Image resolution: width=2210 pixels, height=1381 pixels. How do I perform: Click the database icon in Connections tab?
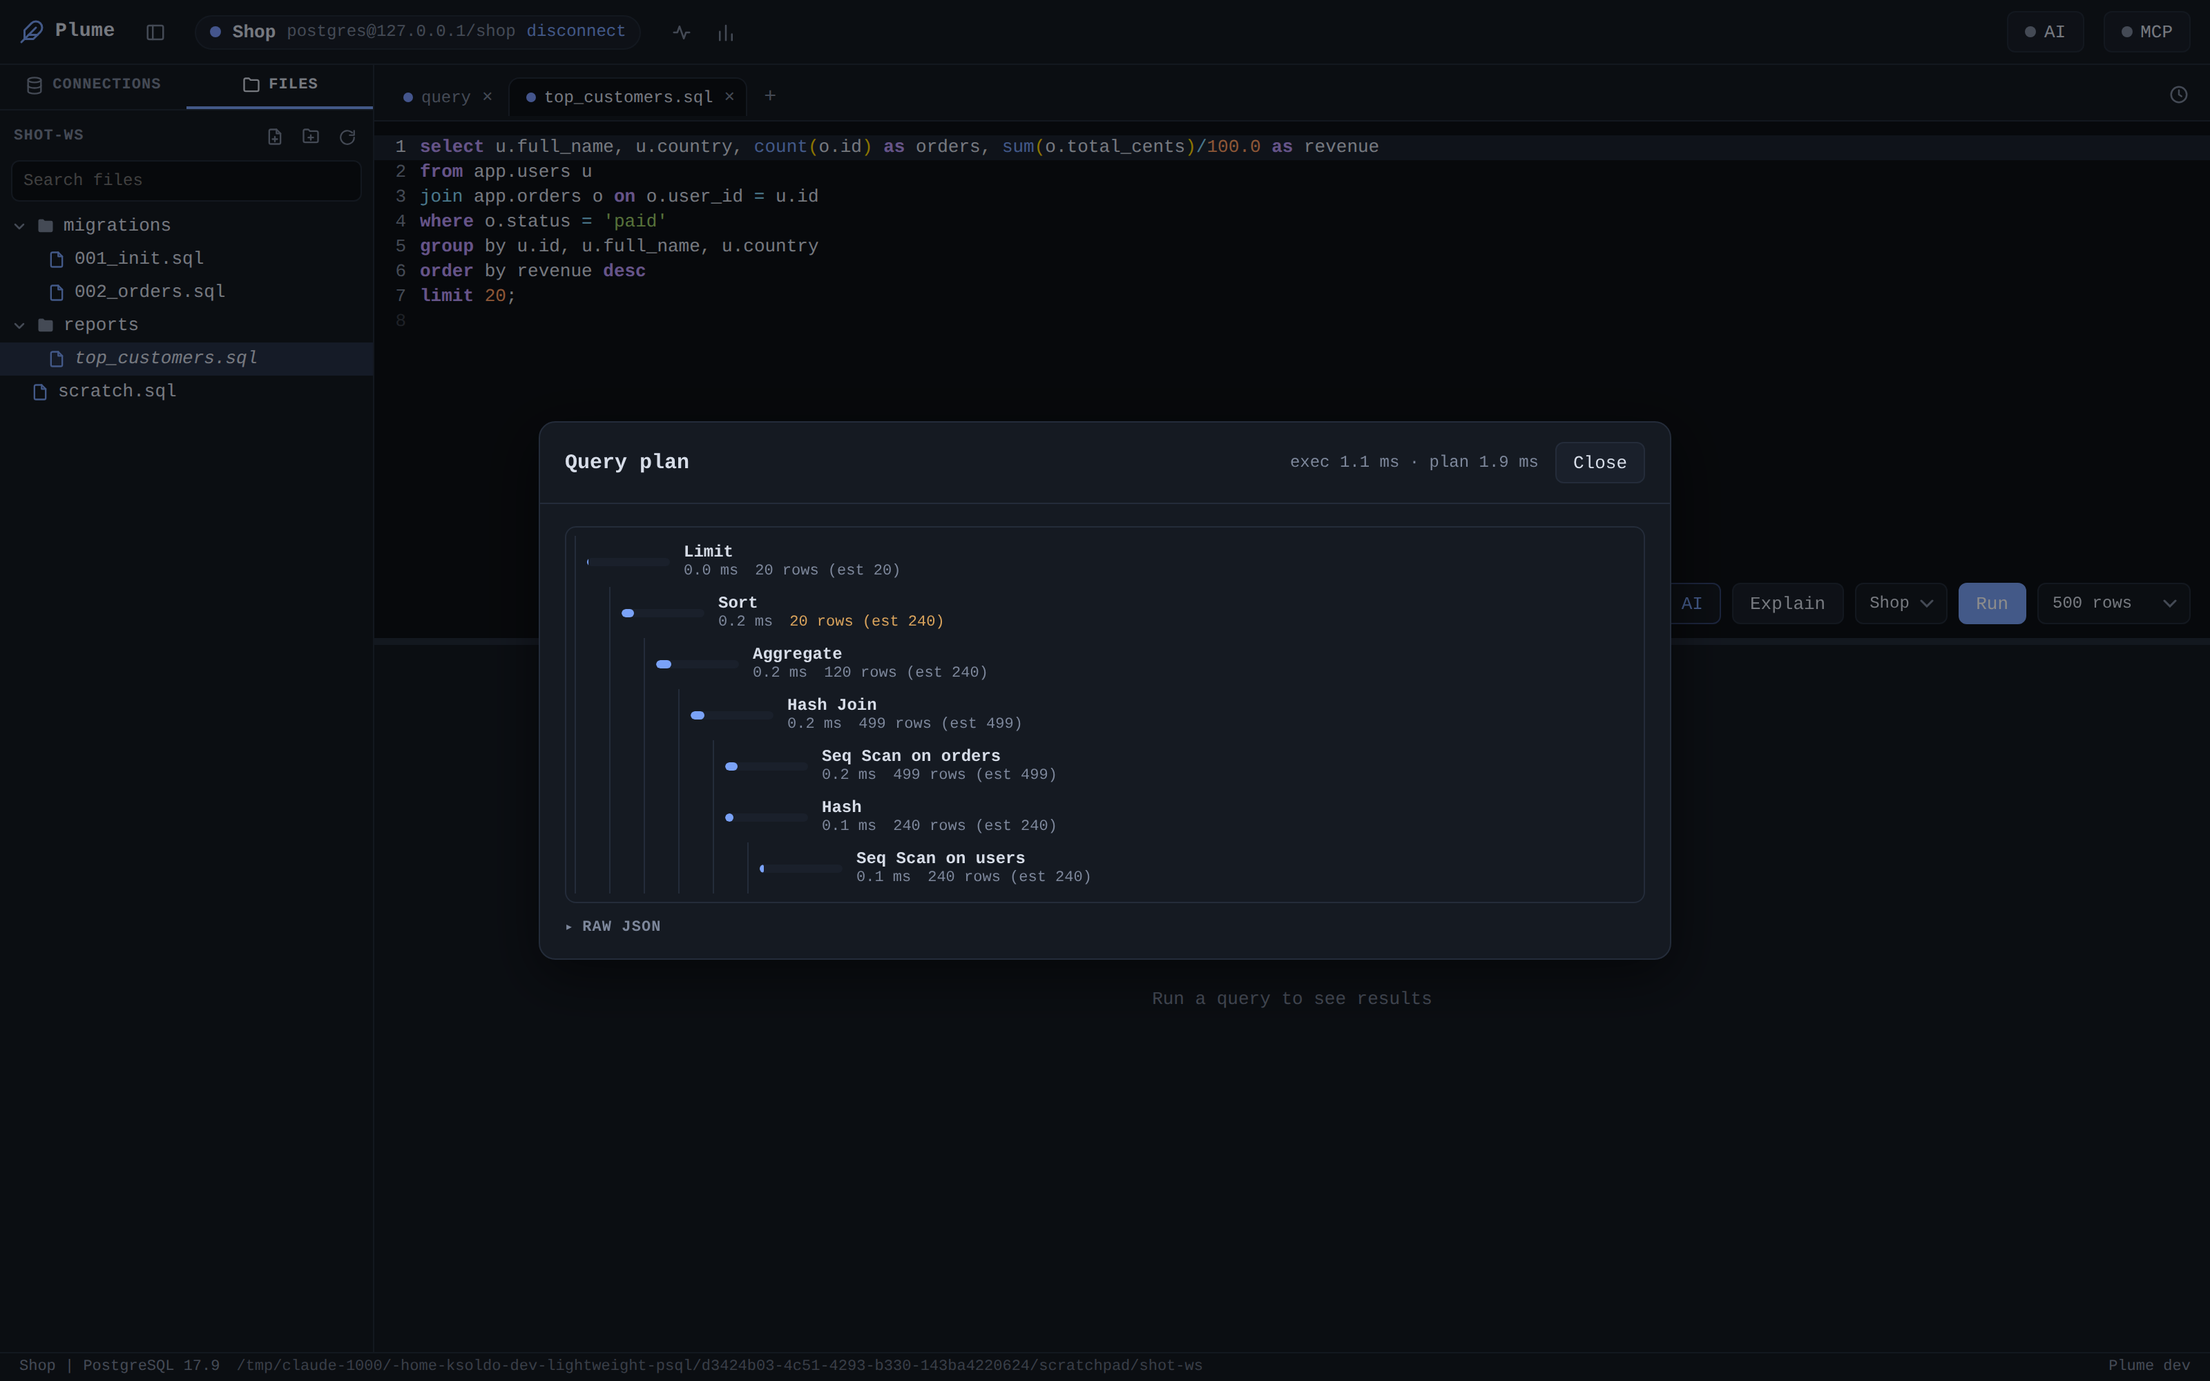(x=35, y=85)
